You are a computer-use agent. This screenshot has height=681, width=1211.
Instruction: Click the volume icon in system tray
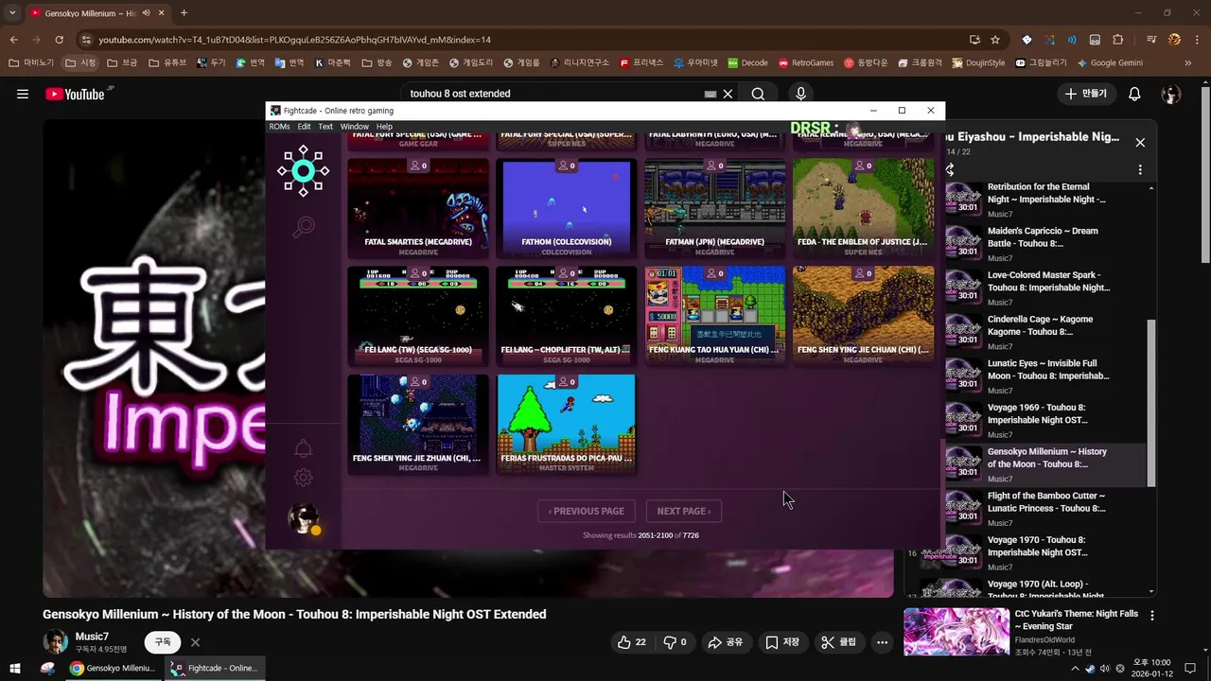(1104, 668)
